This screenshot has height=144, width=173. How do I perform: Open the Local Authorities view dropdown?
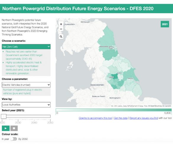pos(26,104)
